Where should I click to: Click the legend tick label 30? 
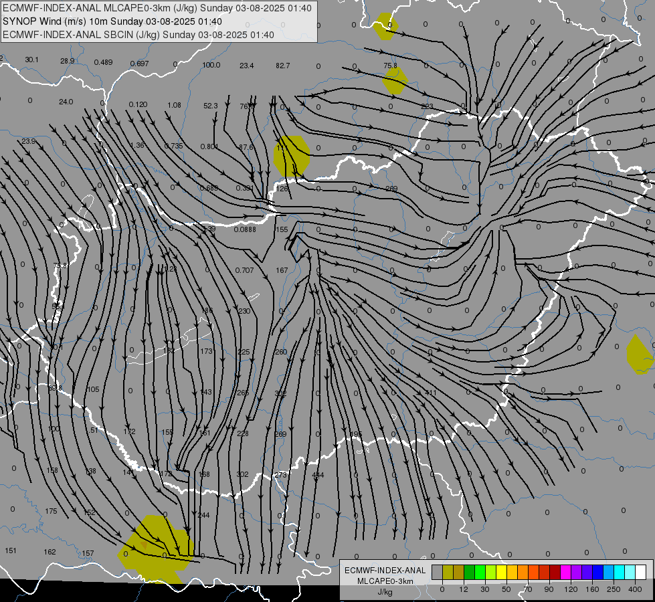click(x=484, y=589)
